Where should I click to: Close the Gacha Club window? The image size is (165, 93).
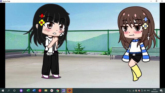click(x=162, y=1)
